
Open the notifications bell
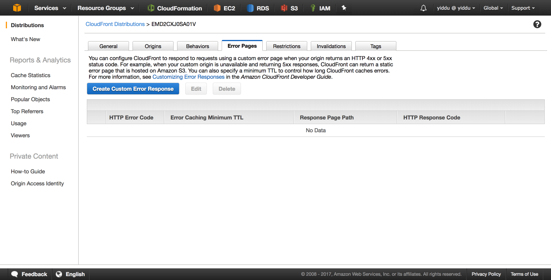point(424,8)
